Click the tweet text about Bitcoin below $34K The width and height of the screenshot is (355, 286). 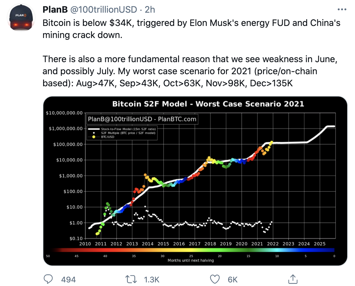pos(192,29)
